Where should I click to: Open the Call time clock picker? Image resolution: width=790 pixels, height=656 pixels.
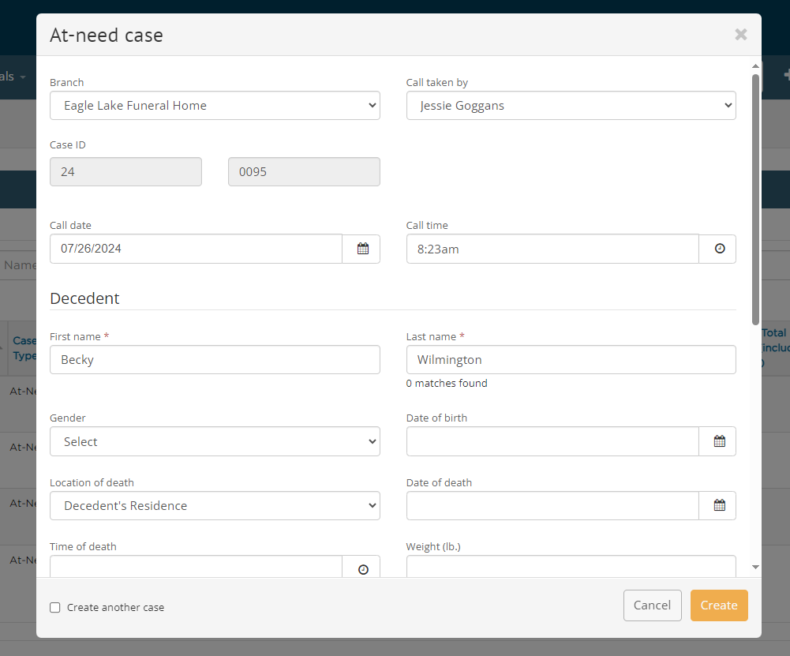click(x=717, y=249)
